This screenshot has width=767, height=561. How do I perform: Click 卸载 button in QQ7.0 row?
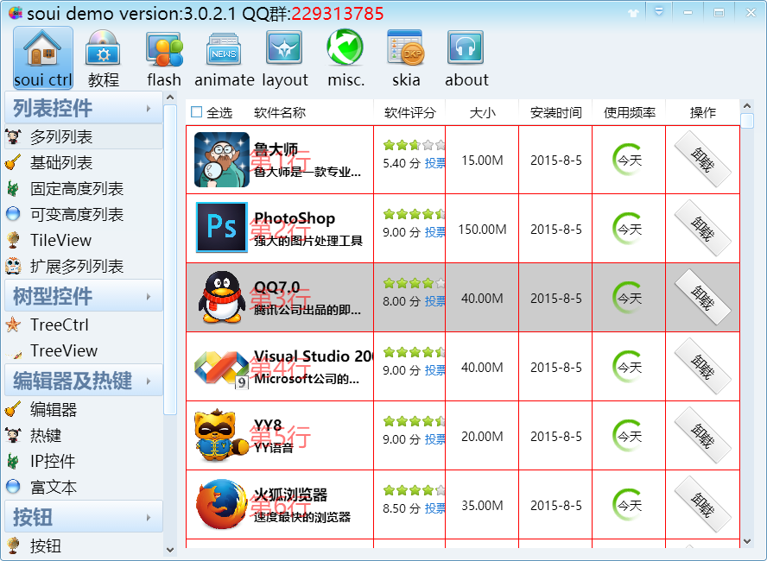(703, 297)
